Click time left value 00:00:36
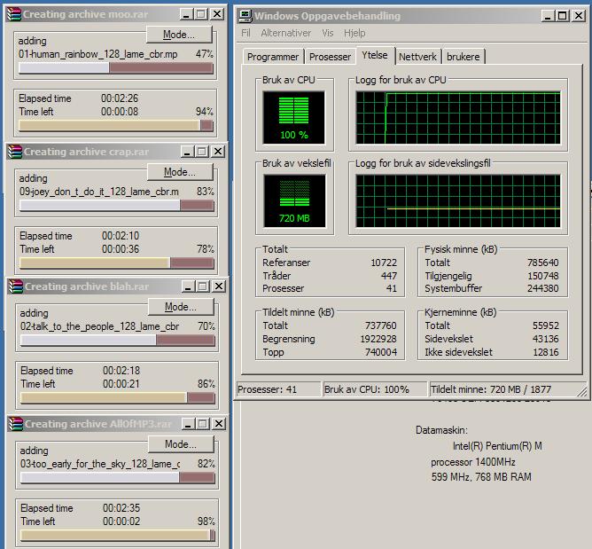Viewport: 592px width, 549px height. [x=121, y=249]
